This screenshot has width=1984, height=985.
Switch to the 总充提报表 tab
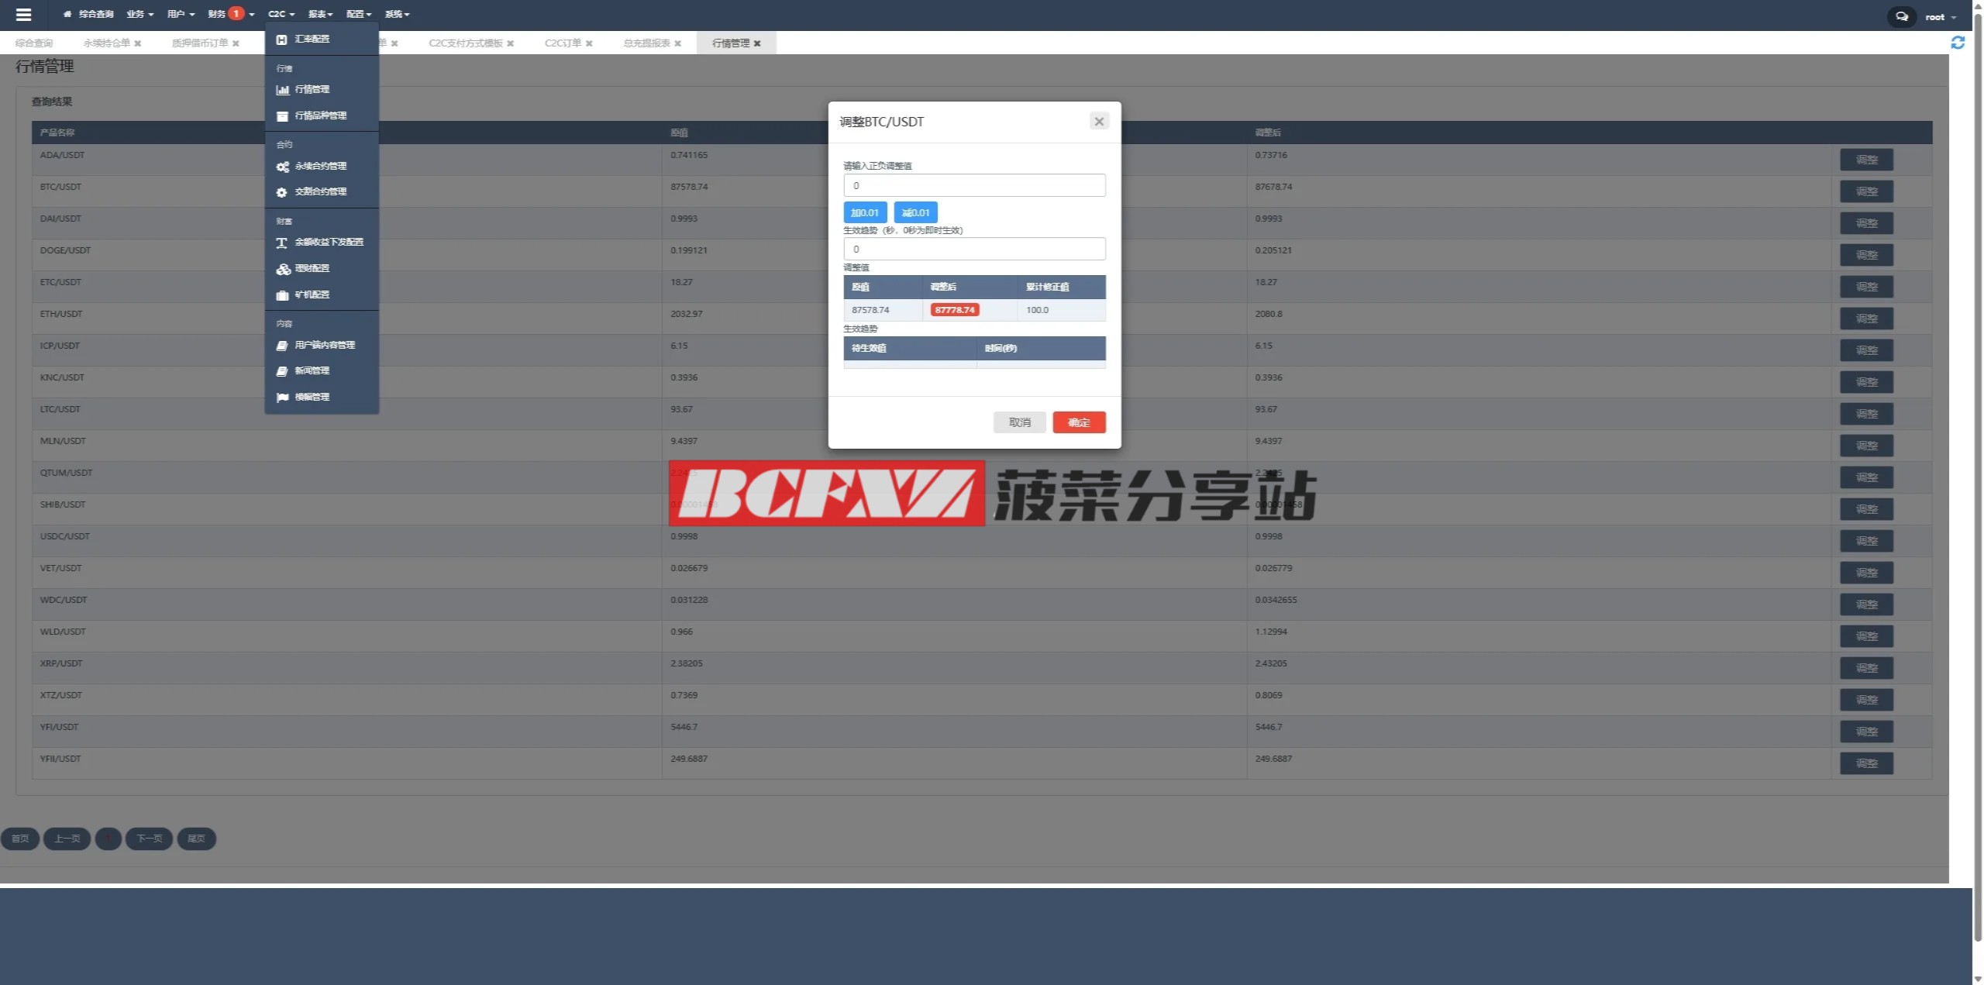(x=646, y=43)
